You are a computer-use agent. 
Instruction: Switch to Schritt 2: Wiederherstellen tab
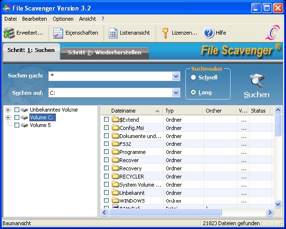tap(104, 53)
